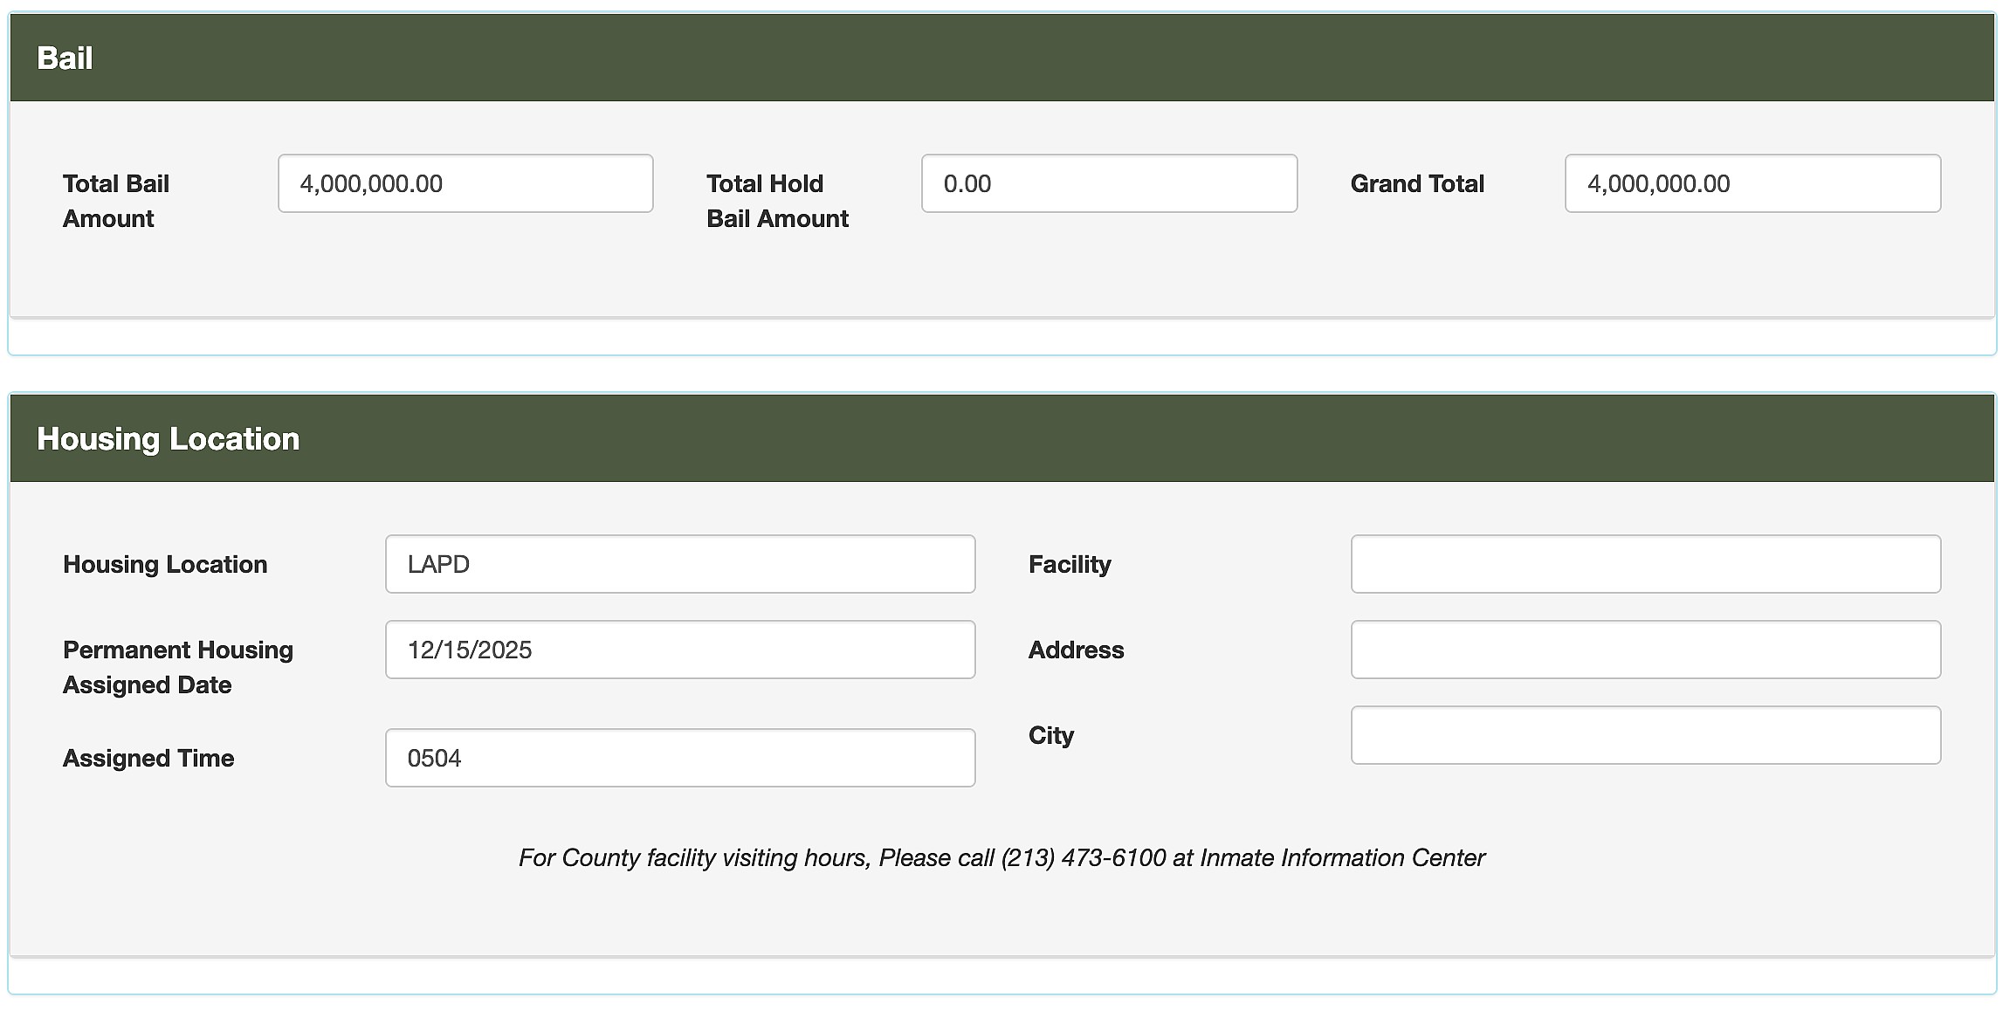The image size is (2003, 1018).
Task: Click the Housing Location field containing LAPD
Action: pyautogui.click(x=680, y=564)
